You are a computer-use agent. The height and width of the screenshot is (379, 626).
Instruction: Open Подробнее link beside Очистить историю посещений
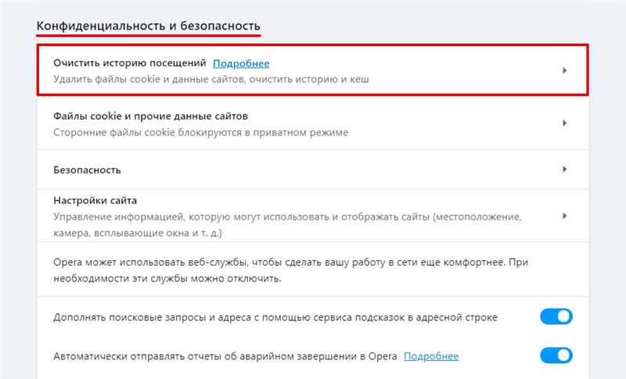point(241,63)
